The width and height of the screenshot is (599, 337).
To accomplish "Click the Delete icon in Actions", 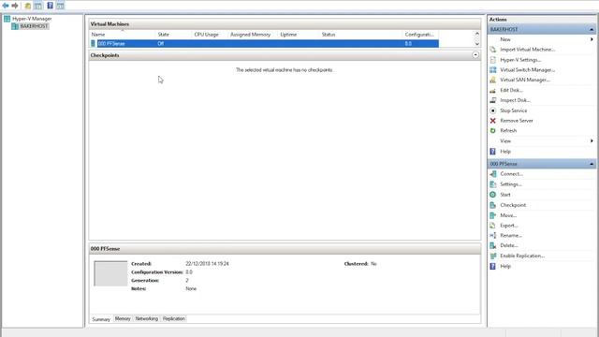I will pos(493,245).
